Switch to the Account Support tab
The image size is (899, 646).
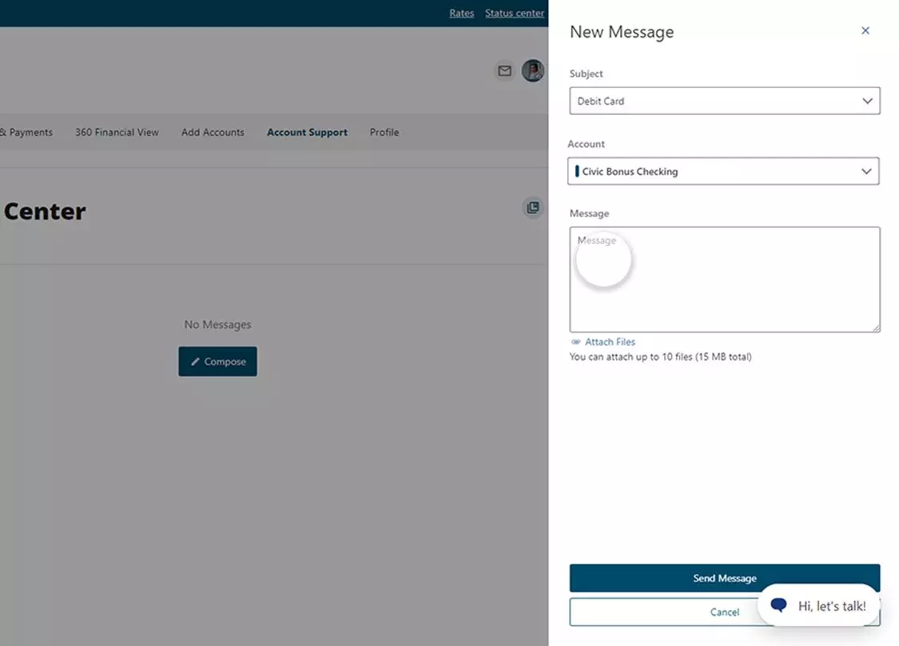coord(307,132)
